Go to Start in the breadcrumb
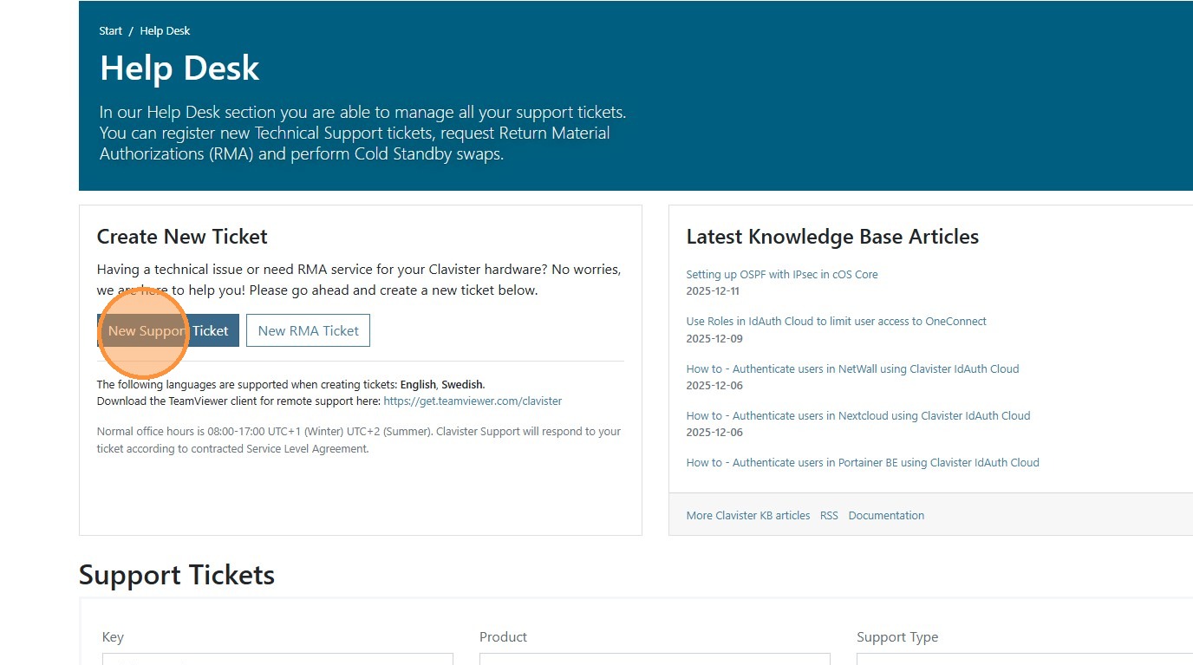Viewport: 1193px width, 665px height. pyautogui.click(x=110, y=30)
